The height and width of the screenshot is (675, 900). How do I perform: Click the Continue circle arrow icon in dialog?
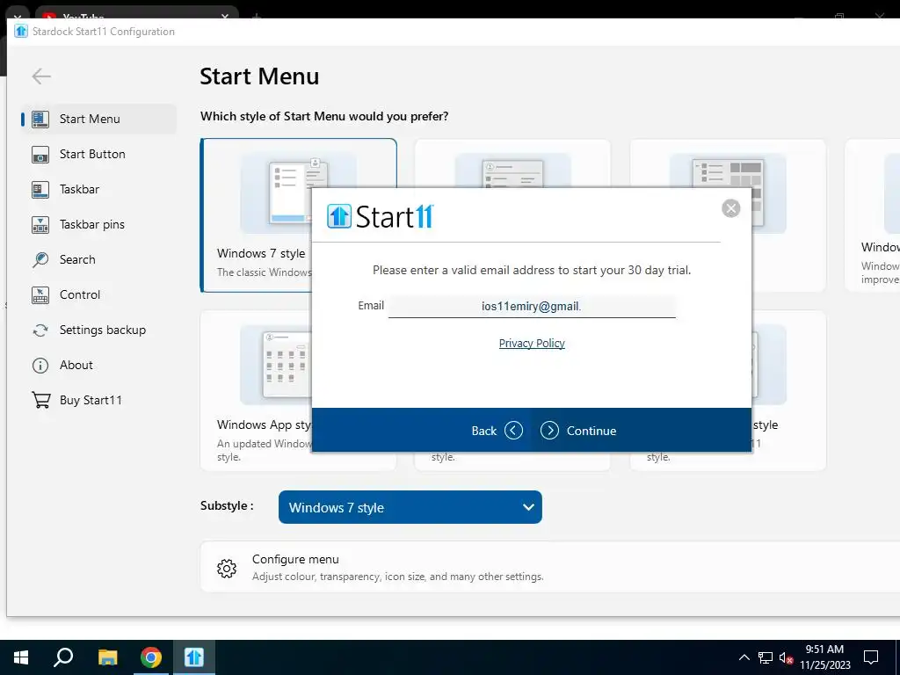tap(549, 431)
